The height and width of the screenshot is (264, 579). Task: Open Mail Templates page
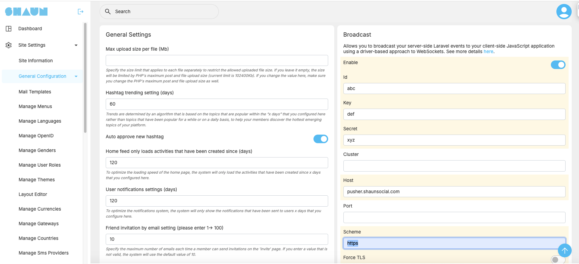(x=35, y=92)
